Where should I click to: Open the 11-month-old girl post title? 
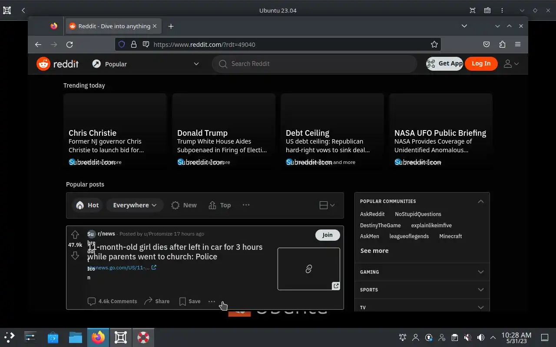(175, 252)
